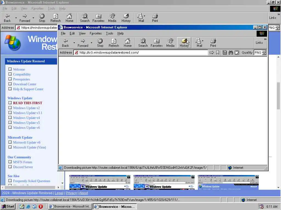Click the clipboard icon beside Quality

coord(237,52)
